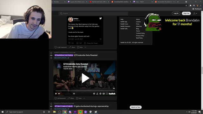The height and width of the screenshot is (114, 203).
Task: Open the action center notifications icon
Action: pos(200,112)
